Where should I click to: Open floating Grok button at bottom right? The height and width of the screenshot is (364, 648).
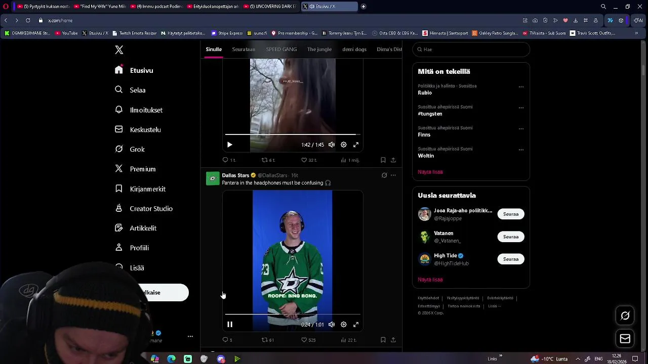click(x=625, y=315)
